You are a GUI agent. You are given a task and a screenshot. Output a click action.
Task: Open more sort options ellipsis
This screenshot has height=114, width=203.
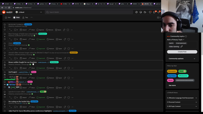point(31,17)
